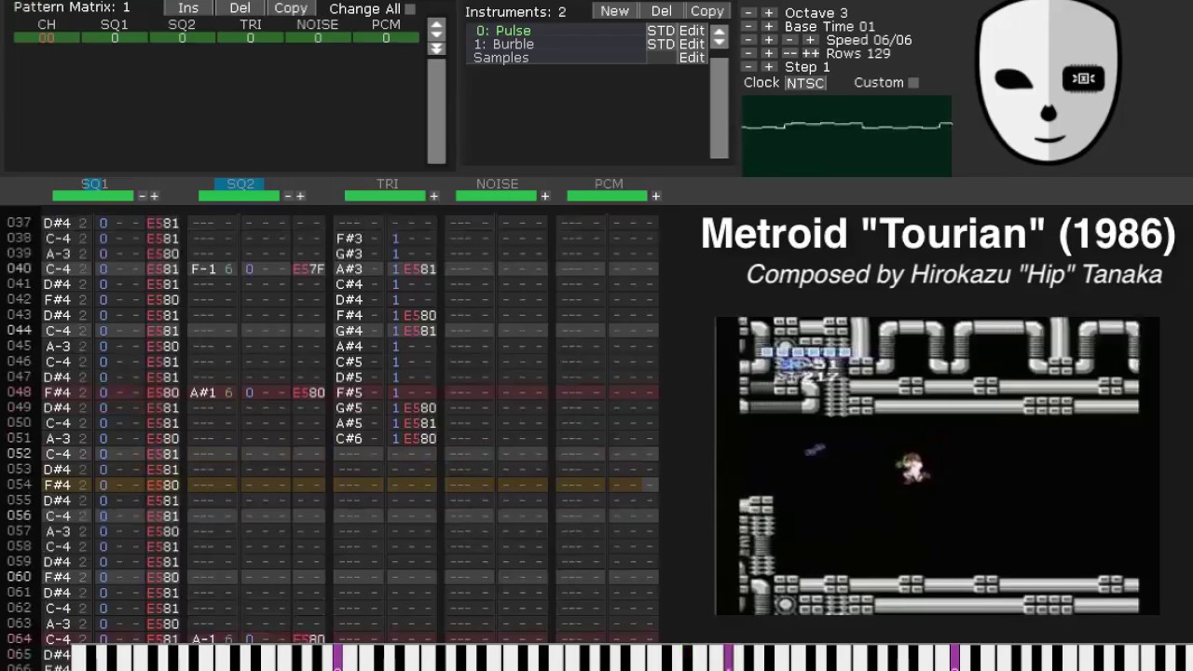Select the SQ1 channel header

pos(94,184)
